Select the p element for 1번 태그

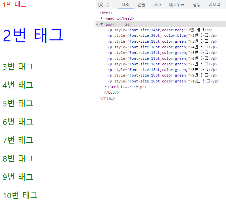(x=160, y=30)
